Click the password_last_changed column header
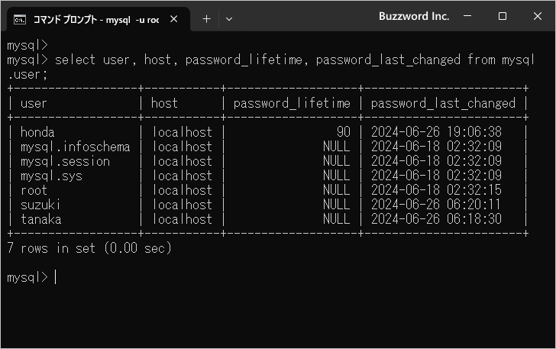The image size is (556, 349). [443, 103]
